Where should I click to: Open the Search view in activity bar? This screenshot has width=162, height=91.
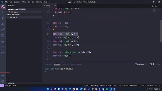[x=3, y=12]
